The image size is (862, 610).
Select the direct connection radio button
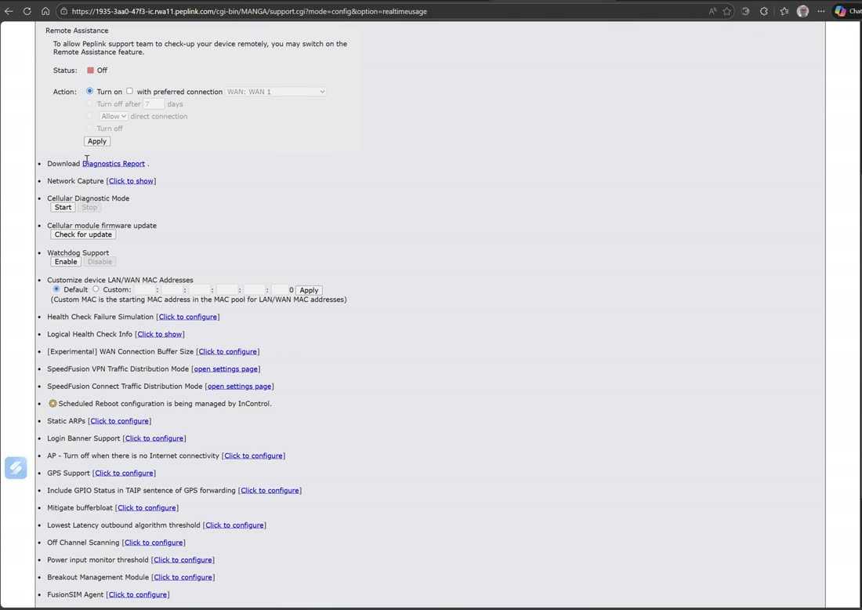[x=89, y=116]
